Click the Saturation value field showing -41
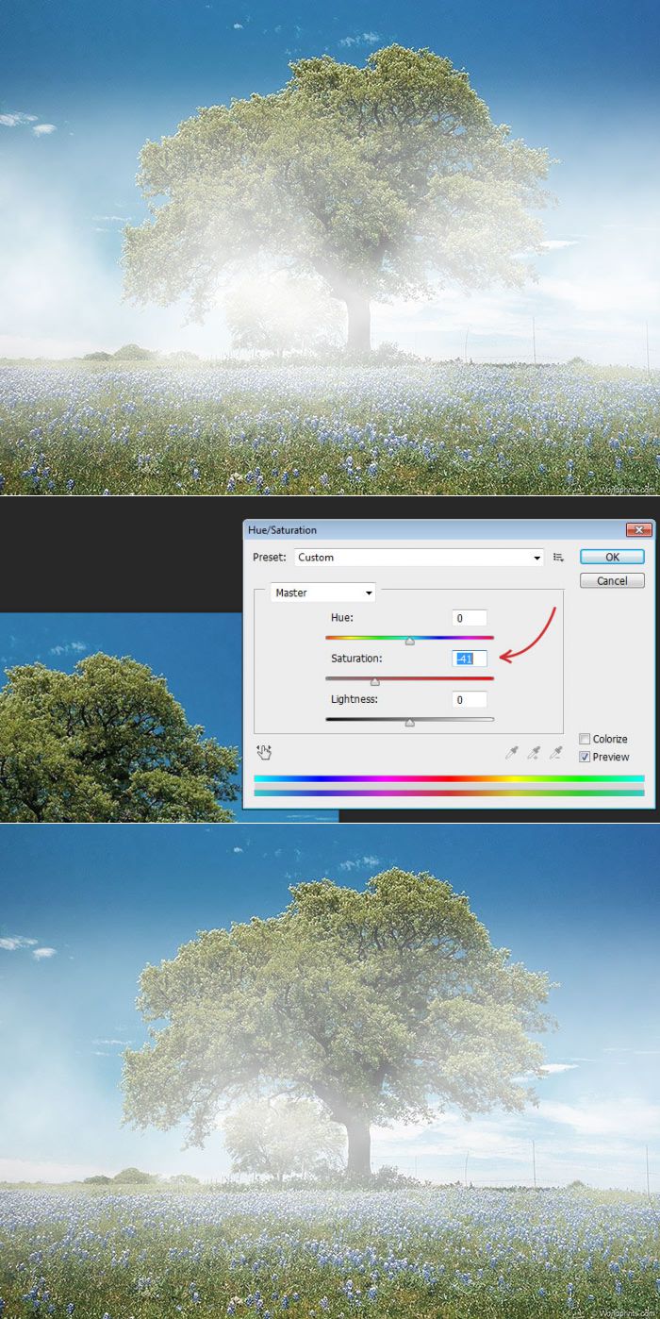This screenshot has height=1319, width=660. click(470, 659)
